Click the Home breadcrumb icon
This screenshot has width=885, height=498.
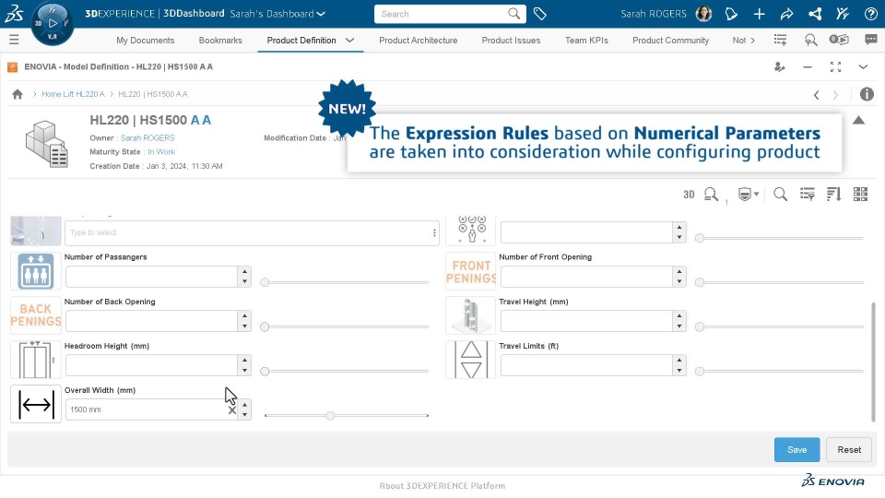18,94
